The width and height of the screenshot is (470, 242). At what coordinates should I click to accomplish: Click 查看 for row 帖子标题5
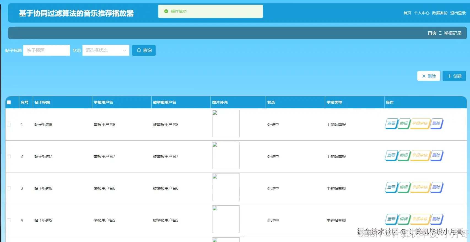pos(391,219)
